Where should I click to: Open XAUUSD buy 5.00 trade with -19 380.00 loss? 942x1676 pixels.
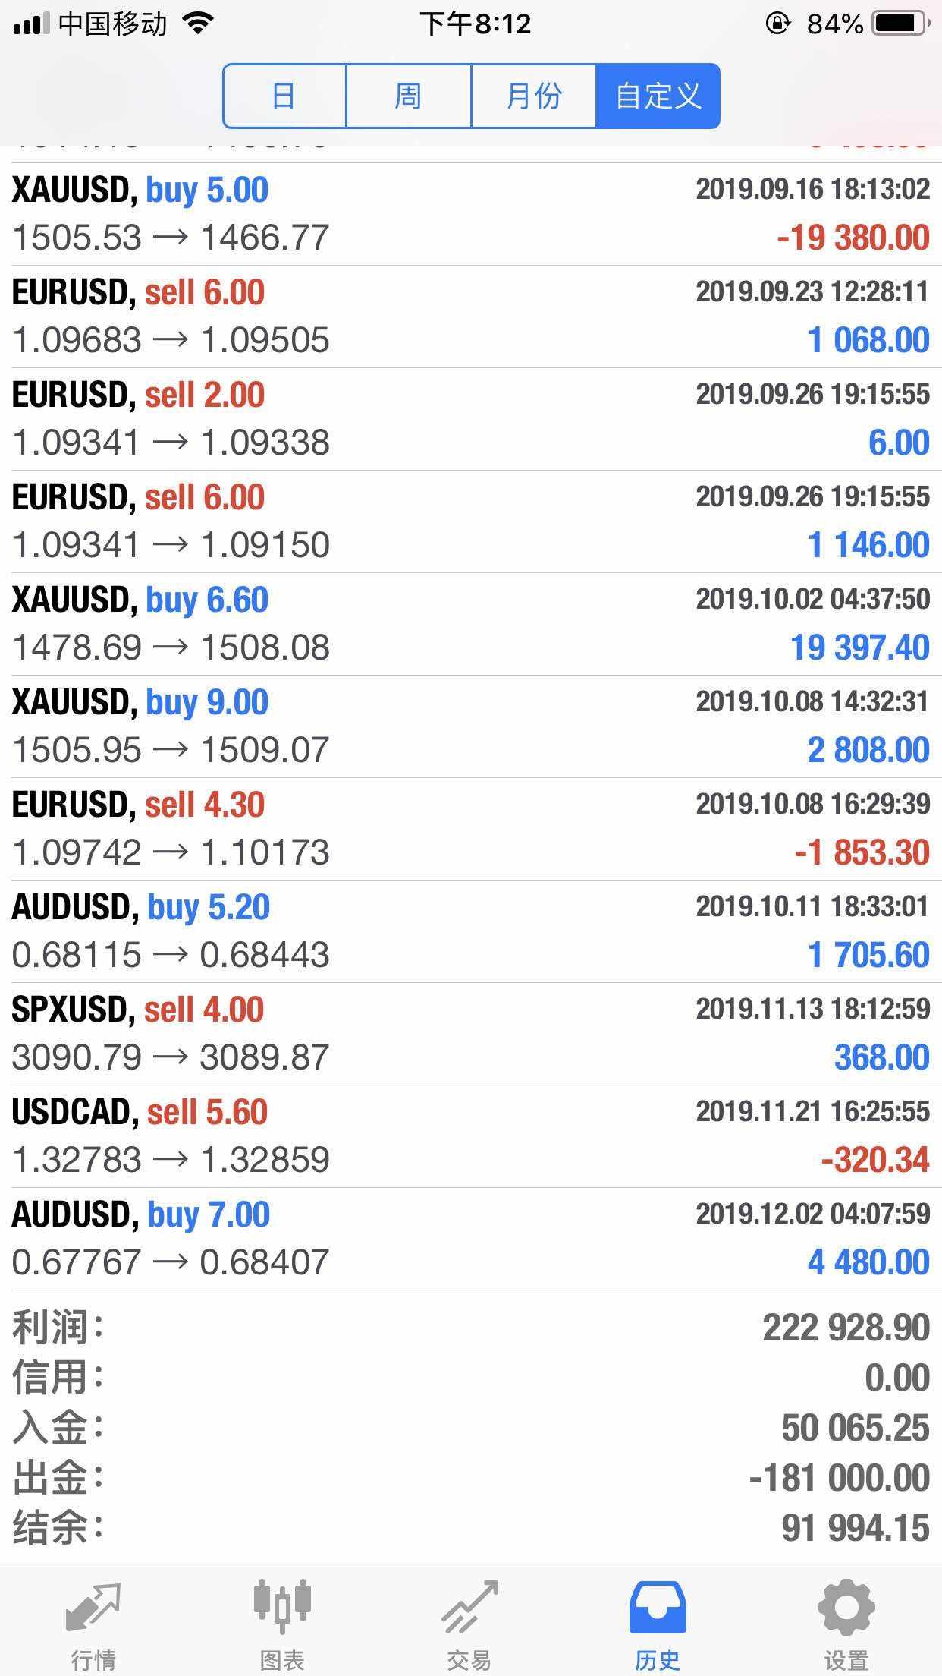(x=470, y=214)
